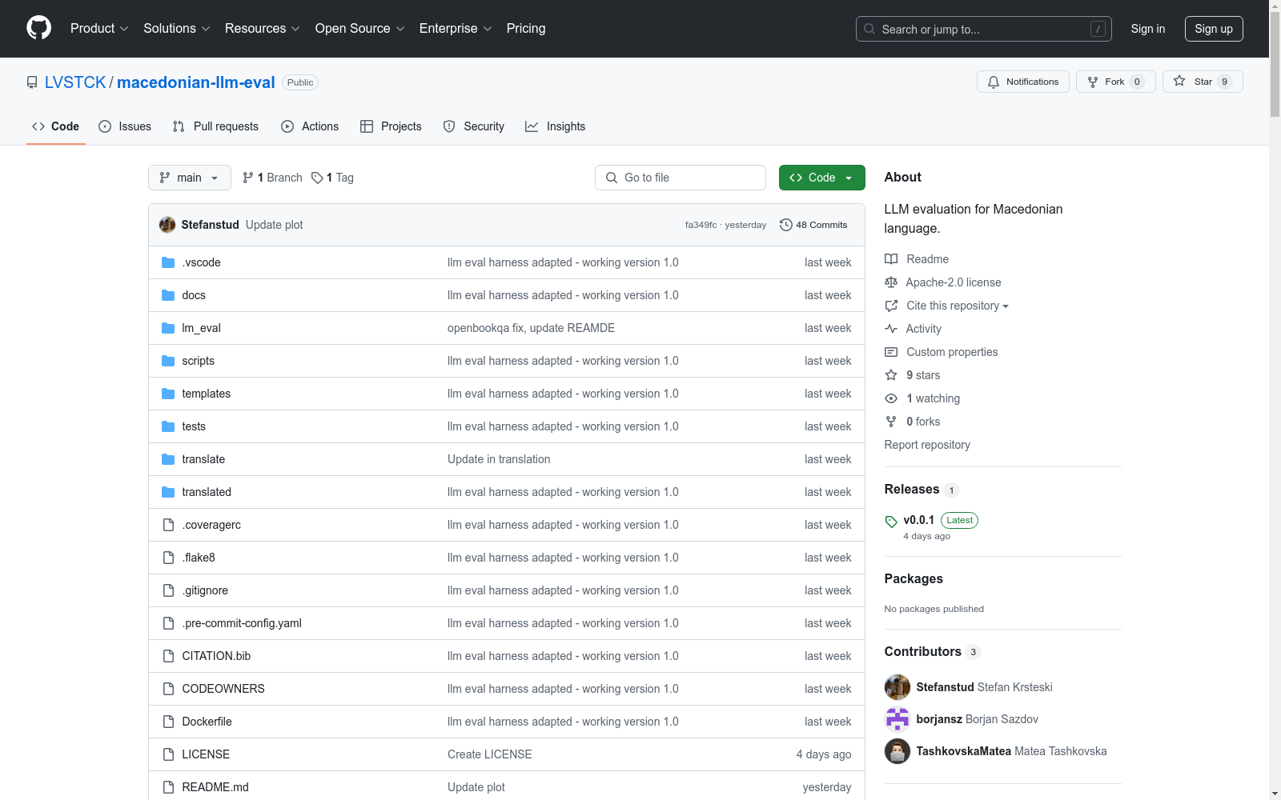
Task: Open the Pricing link
Action: point(526,29)
